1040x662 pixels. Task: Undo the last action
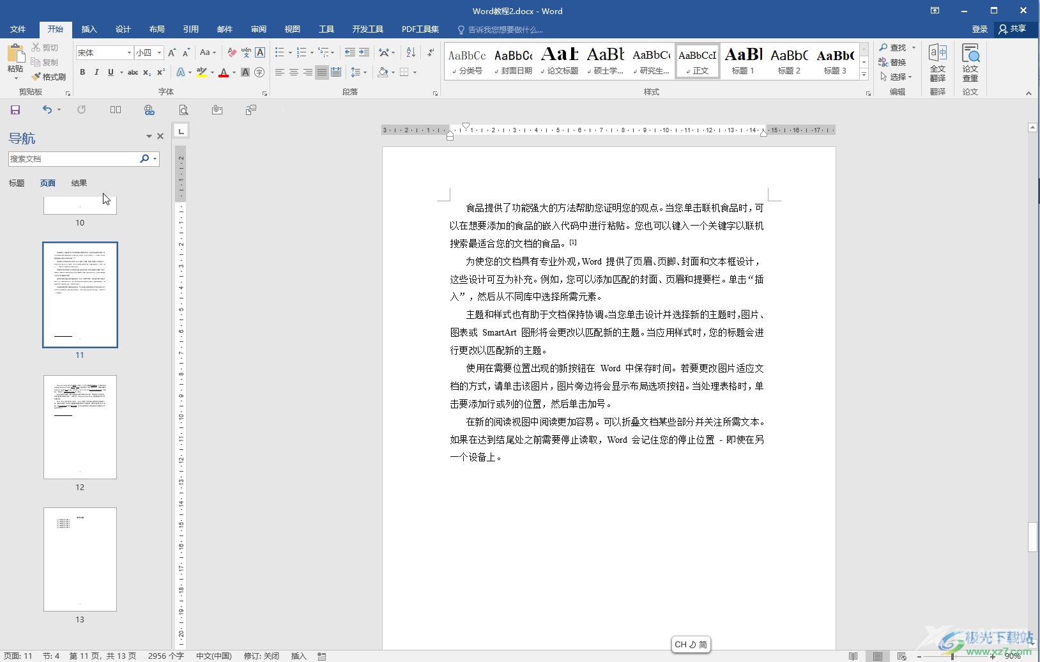[47, 110]
